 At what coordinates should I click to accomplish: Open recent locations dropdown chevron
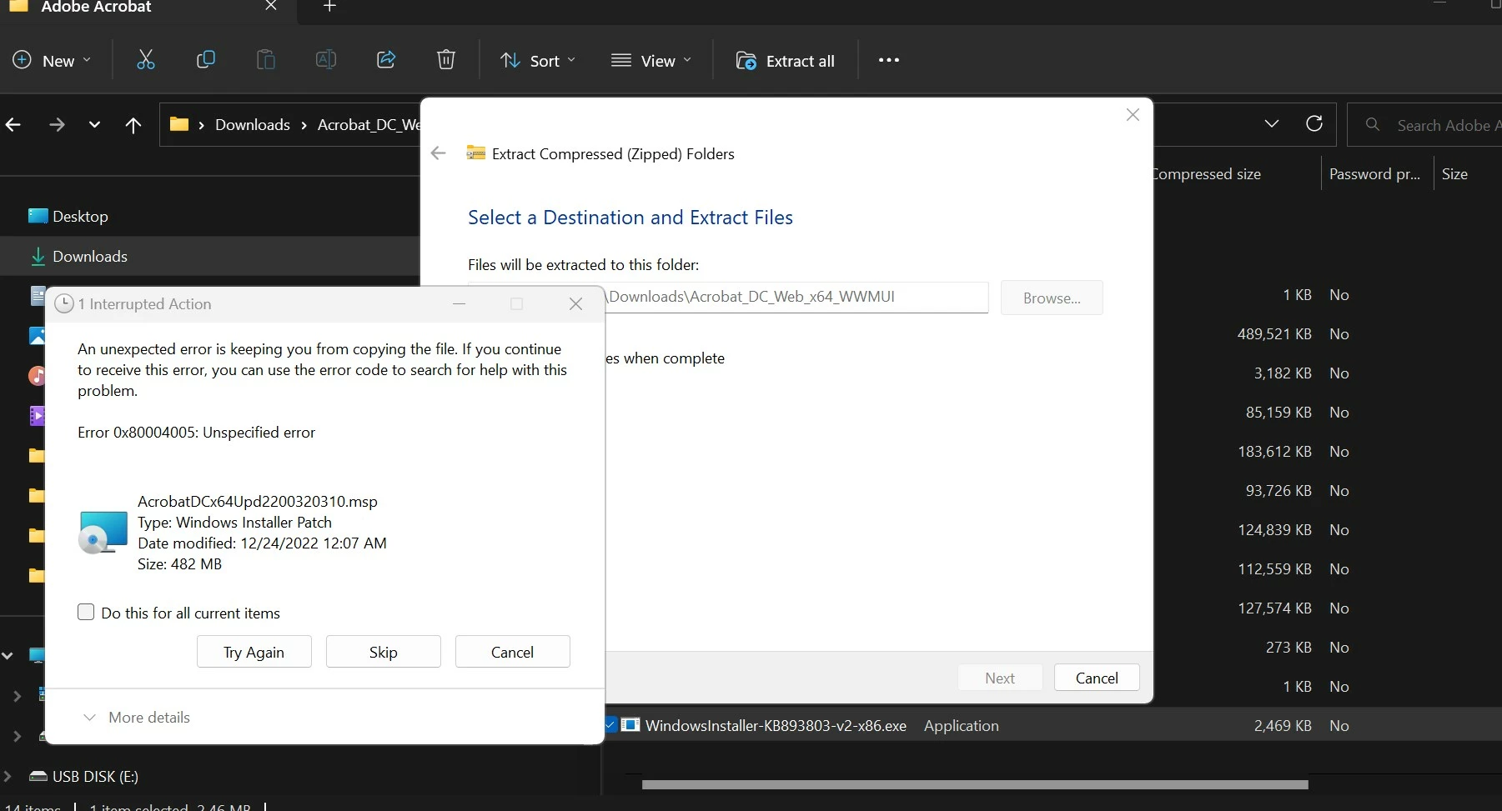point(94,125)
